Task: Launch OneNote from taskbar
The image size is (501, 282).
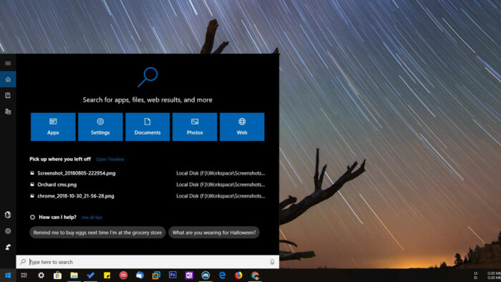Action: pyautogui.click(x=189, y=276)
